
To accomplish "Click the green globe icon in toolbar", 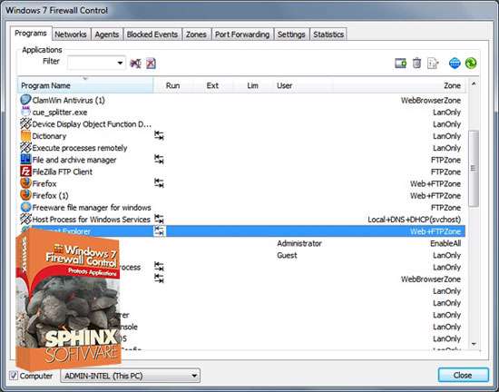I will 471,63.
